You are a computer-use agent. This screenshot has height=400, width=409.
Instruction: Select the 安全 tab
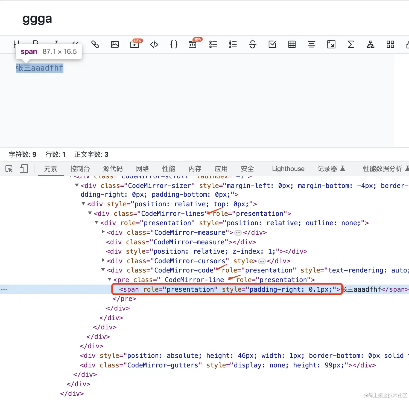click(x=247, y=169)
